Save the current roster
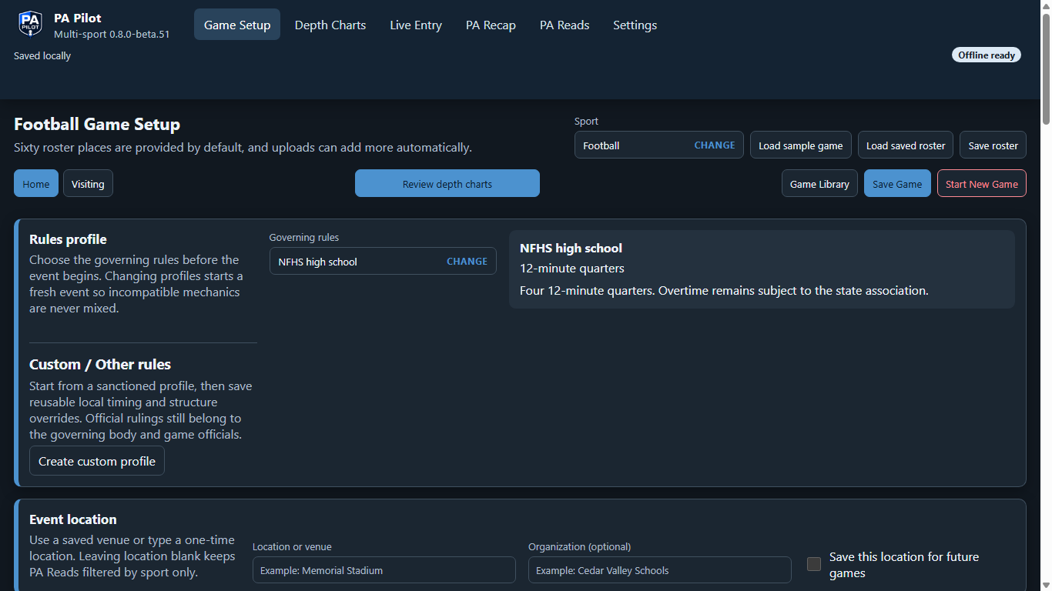Image resolution: width=1052 pixels, height=591 pixels. pos(993,145)
